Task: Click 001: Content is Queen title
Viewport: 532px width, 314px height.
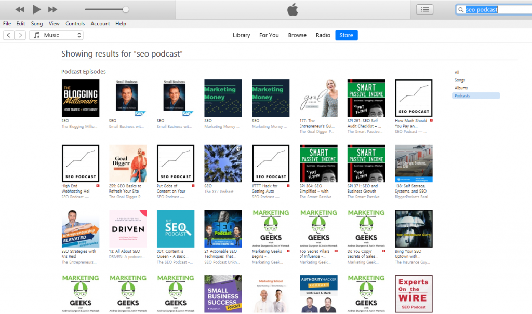Action: click(x=171, y=254)
